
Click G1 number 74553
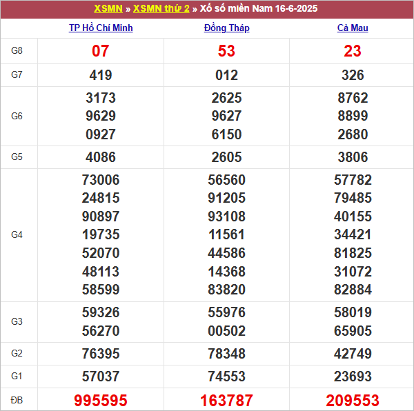226,377
